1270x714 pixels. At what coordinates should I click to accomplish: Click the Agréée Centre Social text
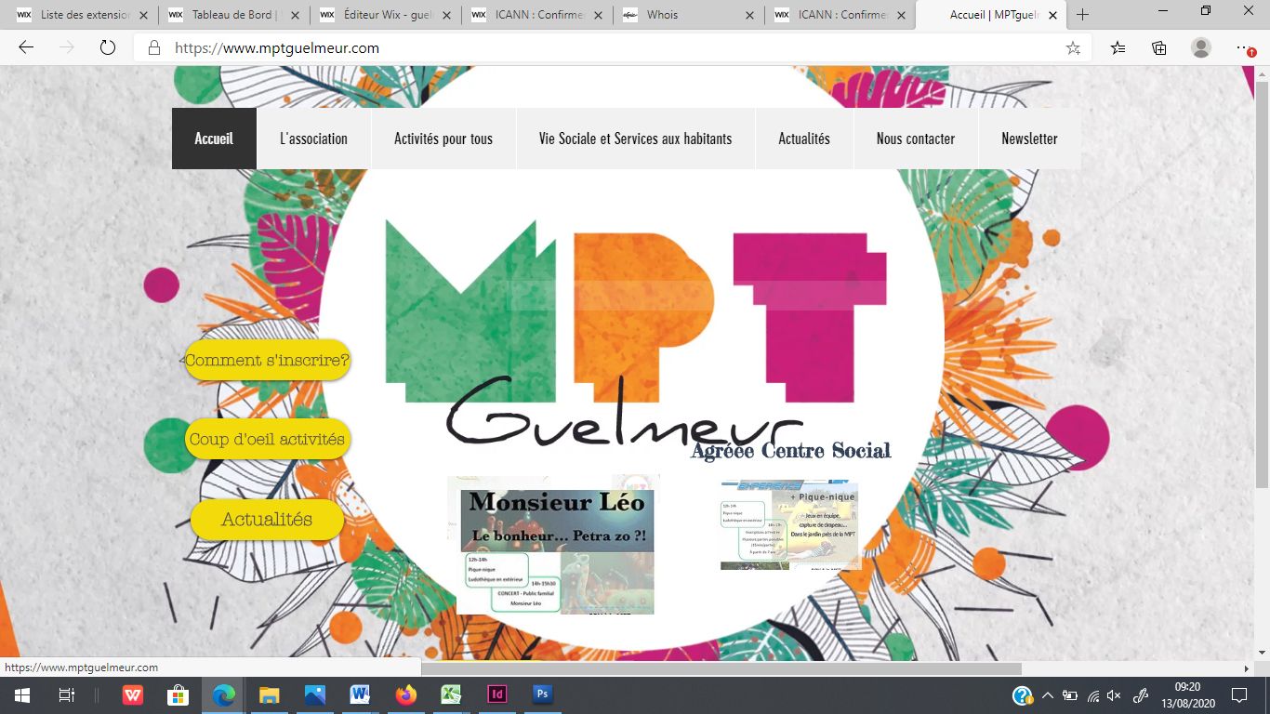tap(790, 451)
